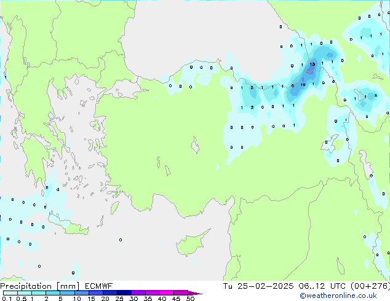Click the 'Precipitation [mm]' title text

39,286
